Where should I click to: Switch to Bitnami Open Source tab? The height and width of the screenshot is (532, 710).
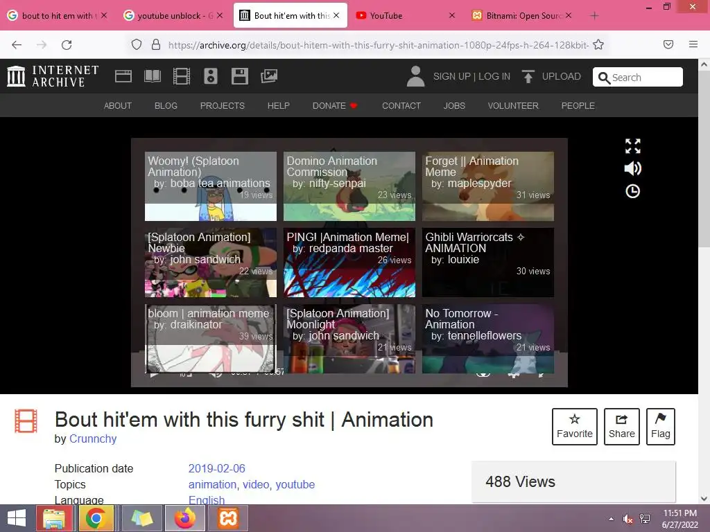pos(522,15)
